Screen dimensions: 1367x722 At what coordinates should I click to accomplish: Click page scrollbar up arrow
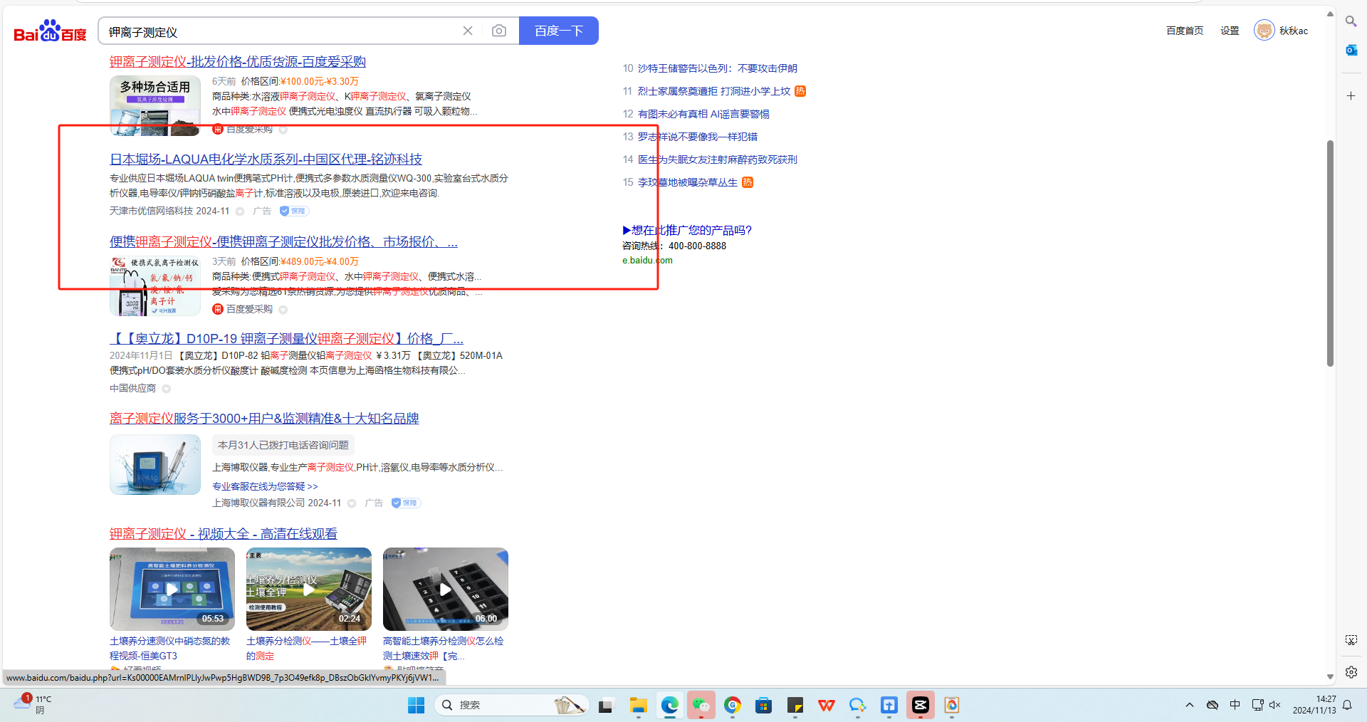(x=1330, y=14)
